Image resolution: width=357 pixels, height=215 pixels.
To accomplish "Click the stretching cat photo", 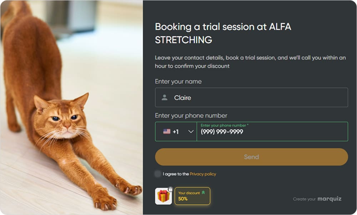I will (x=71, y=107).
